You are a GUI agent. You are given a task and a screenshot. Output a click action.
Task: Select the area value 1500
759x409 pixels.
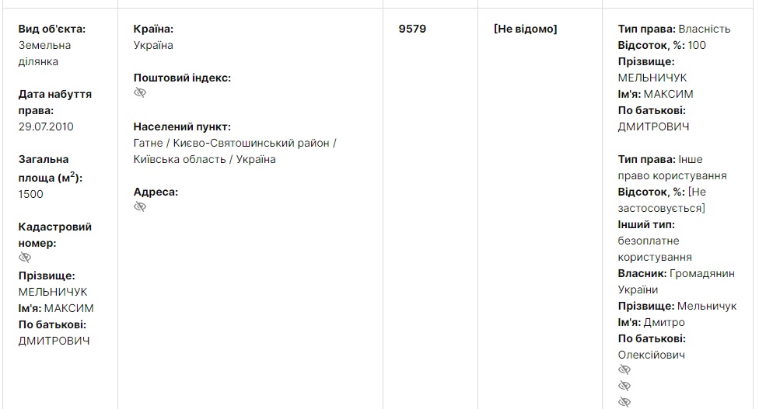[x=31, y=194]
